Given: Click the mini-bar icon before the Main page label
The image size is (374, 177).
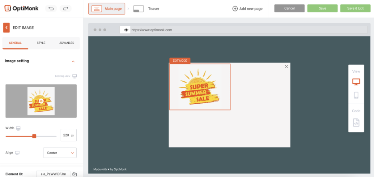Looking at the screenshot, I should click(x=97, y=9).
